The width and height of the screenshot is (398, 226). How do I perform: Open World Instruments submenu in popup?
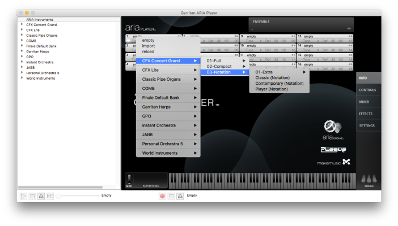tap(168, 153)
